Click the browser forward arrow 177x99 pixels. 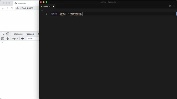click(7, 8)
